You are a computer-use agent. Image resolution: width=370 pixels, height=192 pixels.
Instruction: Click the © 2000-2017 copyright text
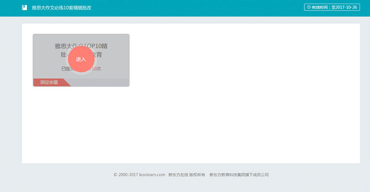coord(126,175)
